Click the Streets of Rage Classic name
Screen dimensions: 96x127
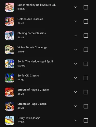point(32,104)
